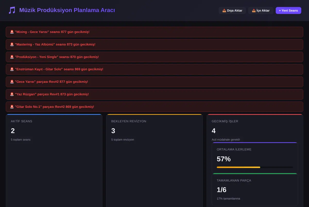Open the Aktif Seans stat card
The width and height of the screenshot is (309, 207).
[x=54, y=161]
